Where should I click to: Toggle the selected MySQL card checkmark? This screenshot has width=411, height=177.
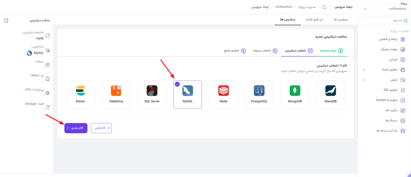click(177, 84)
